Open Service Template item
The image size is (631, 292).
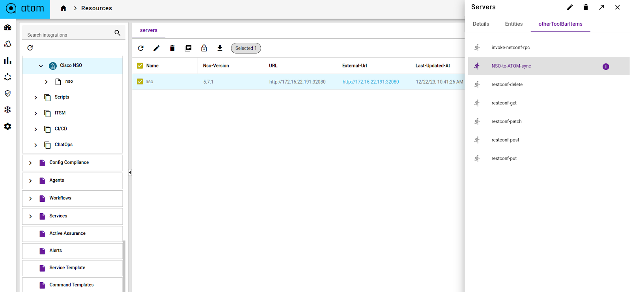(x=72, y=268)
